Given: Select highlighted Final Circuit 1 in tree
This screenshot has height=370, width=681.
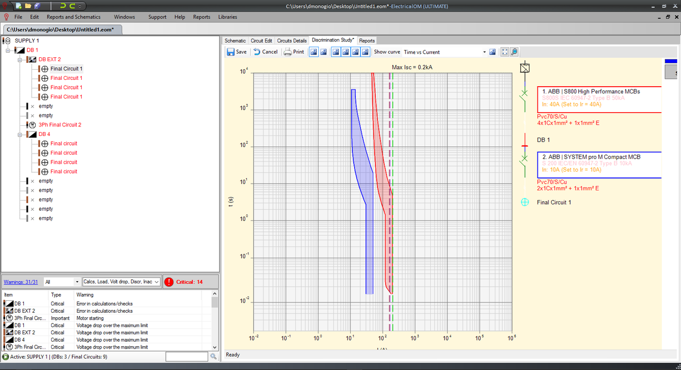Looking at the screenshot, I should click(66, 69).
